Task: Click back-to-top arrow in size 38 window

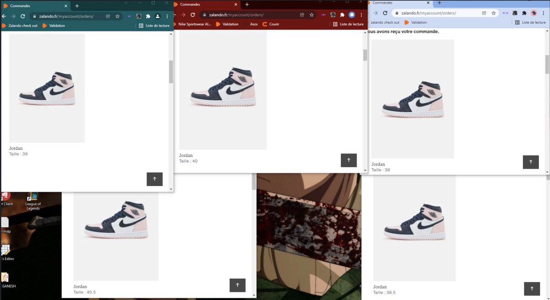Action: [531, 162]
